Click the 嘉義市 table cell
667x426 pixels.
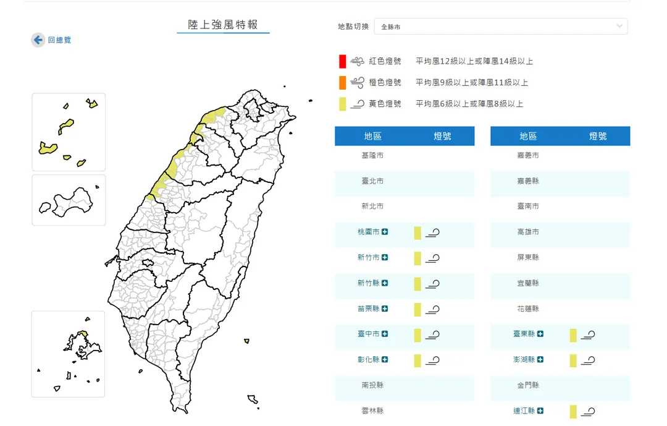pos(528,155)
